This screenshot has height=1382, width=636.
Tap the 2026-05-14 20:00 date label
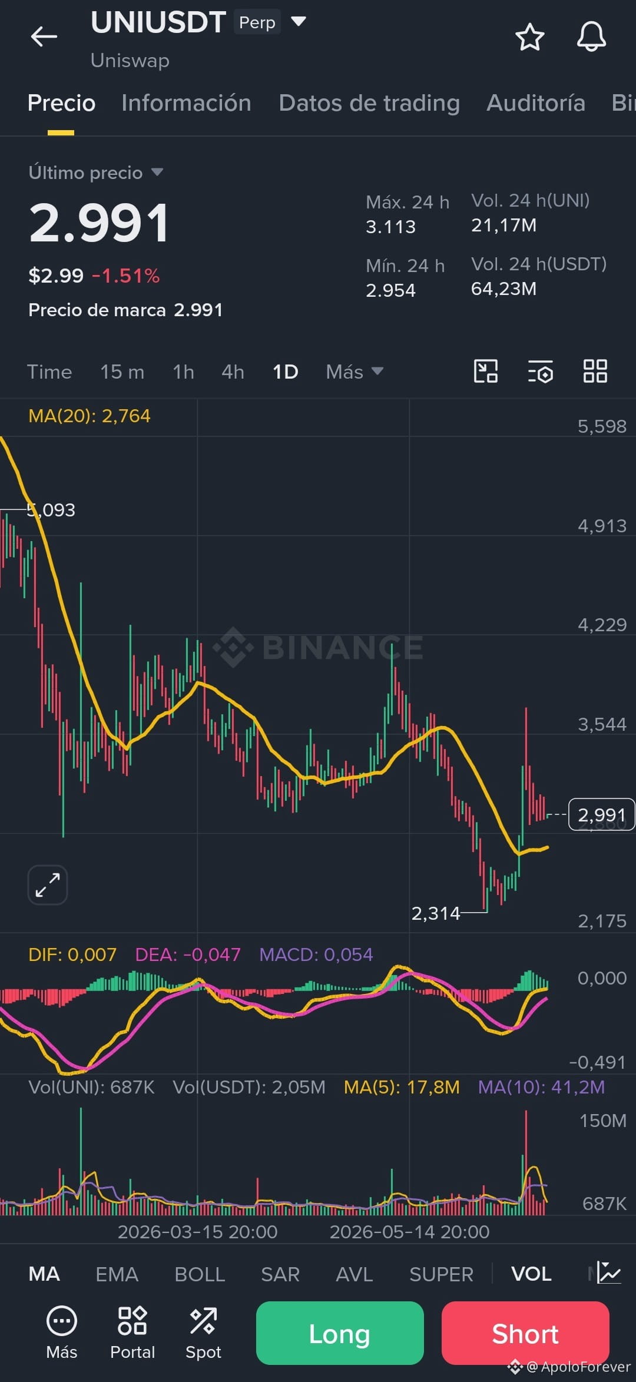409,1232
